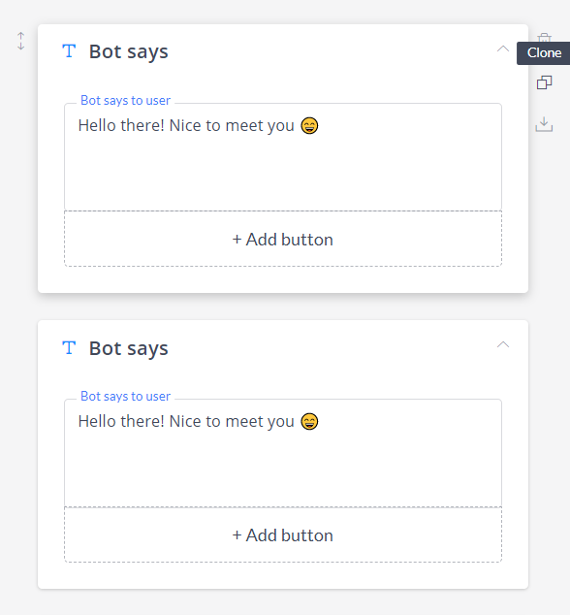Click first card's 'Bot says to user' label
The height and width of the screenshot is (615, 570).
coord(125,101)
